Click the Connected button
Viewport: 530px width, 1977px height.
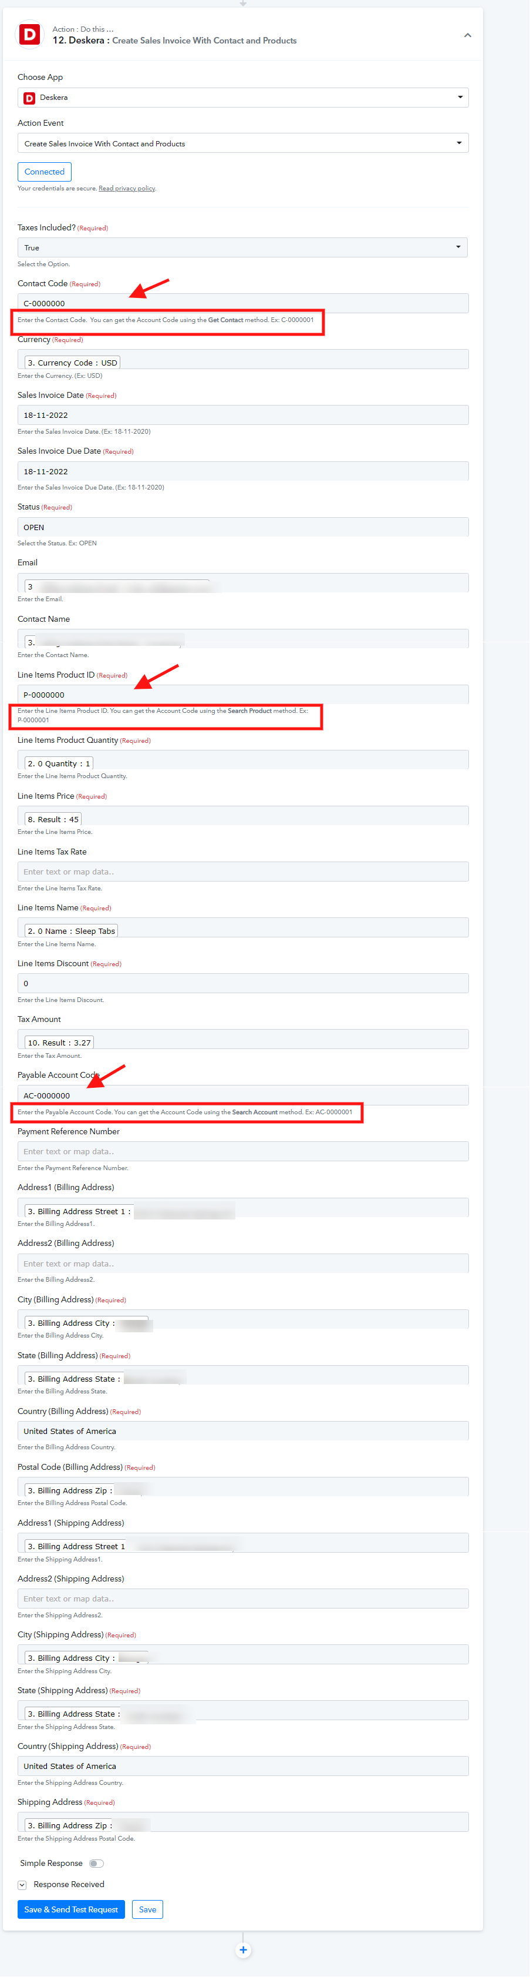[x=45, y=172]
